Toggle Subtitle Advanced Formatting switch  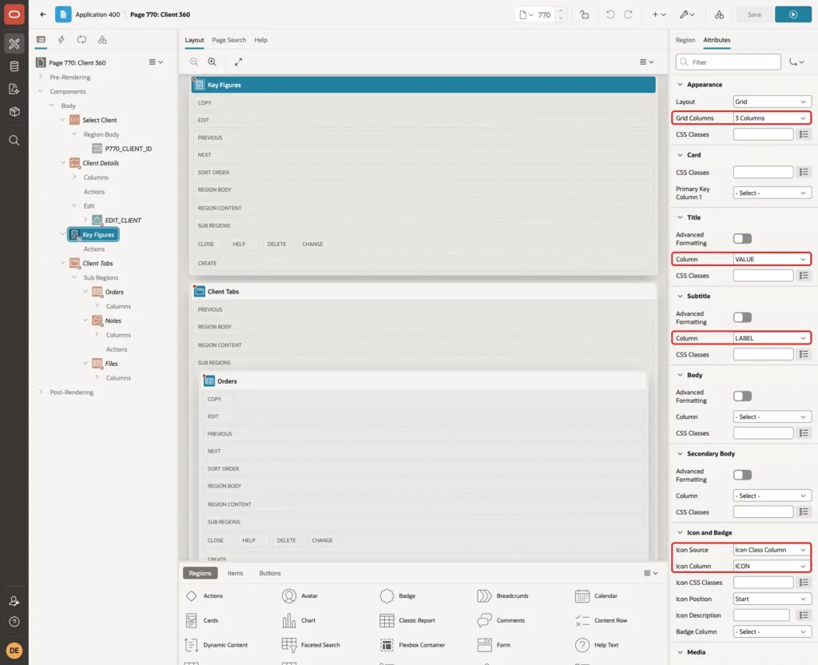click(x=742, y=317)
